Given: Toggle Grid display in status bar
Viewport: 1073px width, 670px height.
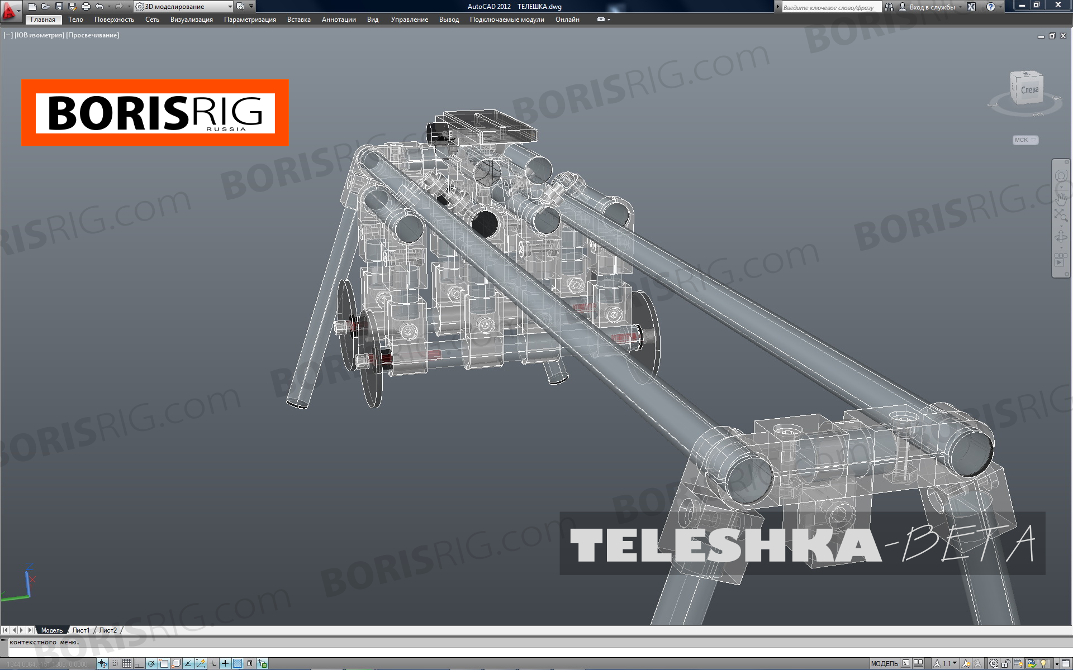Looking at the screenshot, I should pyautogui.click(x=127, y=663).
